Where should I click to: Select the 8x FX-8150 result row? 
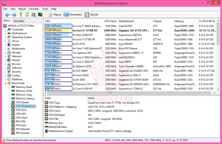pyautogui.click(x=130, y=44)
